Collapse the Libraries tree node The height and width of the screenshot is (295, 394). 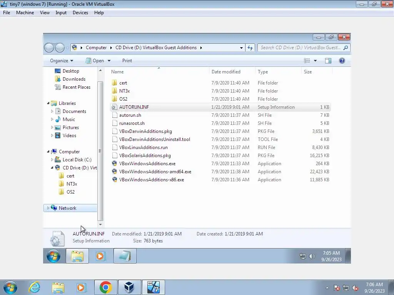(x=48, y=103)
